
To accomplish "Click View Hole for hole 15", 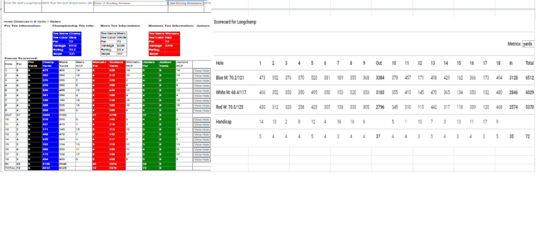I will click(202, 145).
